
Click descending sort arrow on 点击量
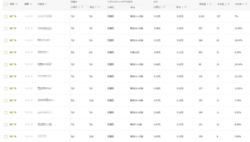point(226,4)
